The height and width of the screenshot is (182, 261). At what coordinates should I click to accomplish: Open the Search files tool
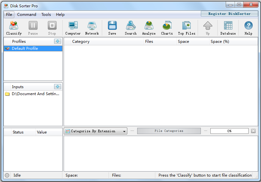pos(130,28)
